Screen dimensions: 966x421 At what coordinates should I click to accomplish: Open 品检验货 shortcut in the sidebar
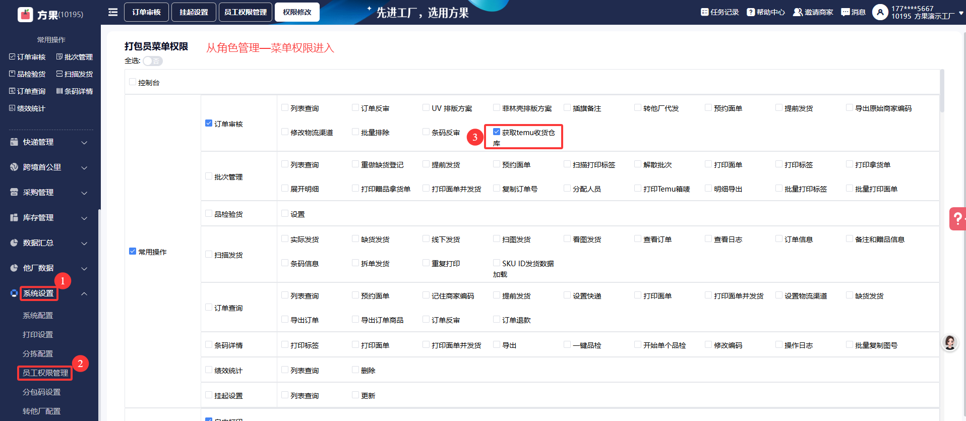tap(27, 74)
